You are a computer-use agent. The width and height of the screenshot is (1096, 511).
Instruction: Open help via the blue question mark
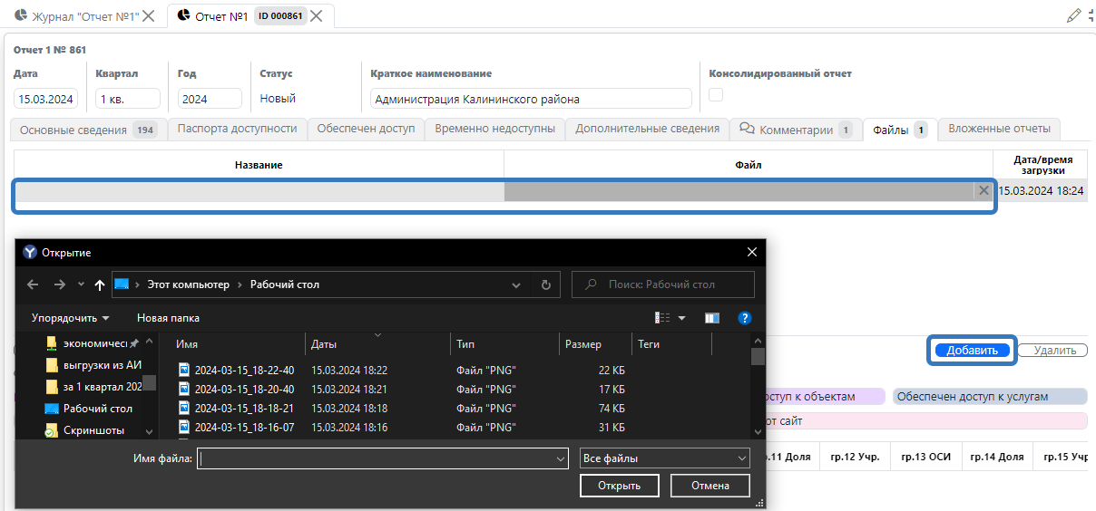745,318
